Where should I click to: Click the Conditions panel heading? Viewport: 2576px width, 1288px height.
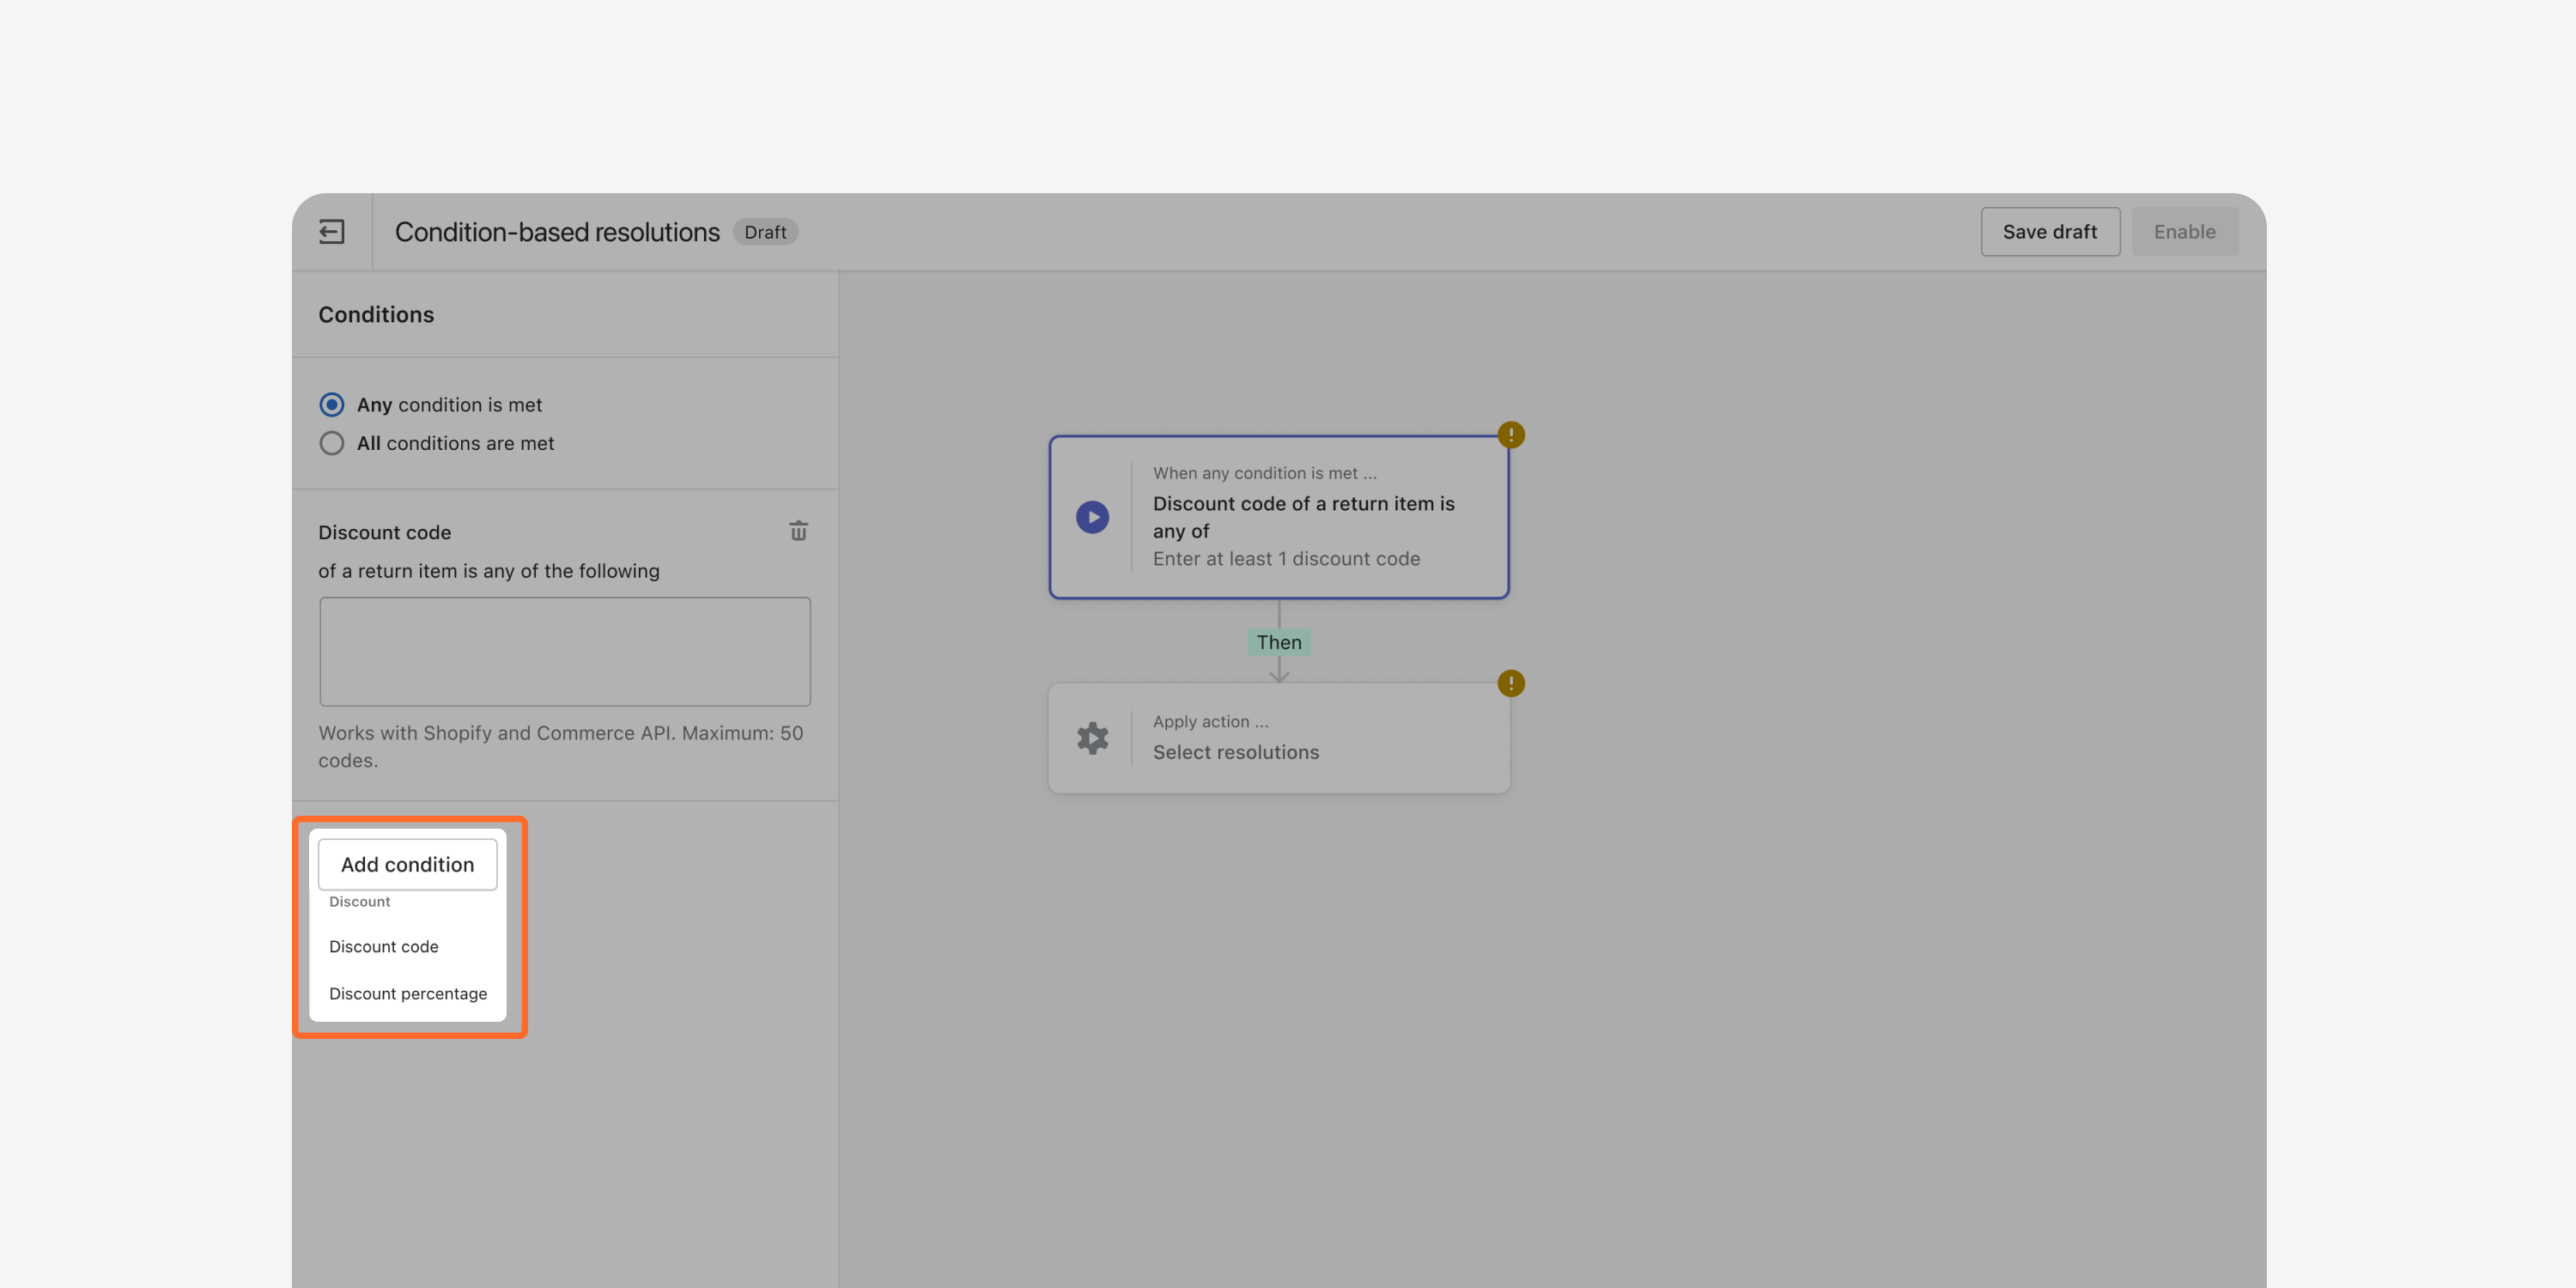pyautogui.click(x=376, y=314)
